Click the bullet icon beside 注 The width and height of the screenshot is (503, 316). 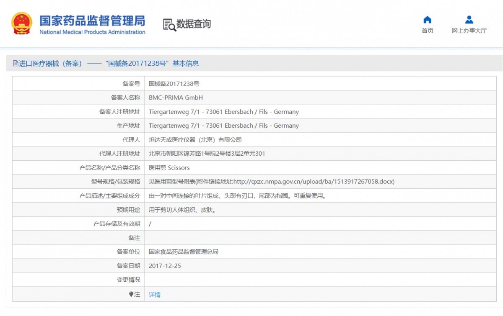point(131,294)
